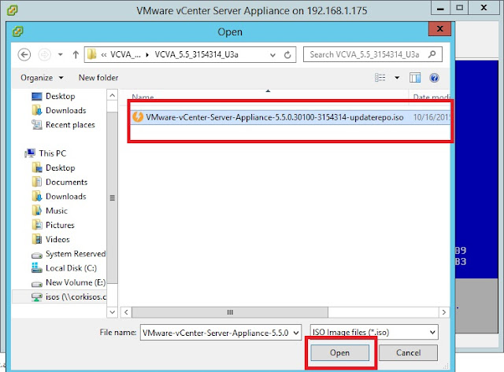The height and width of the screenshot is (372, 504).
Task: Open the Help icon
Action: point(434,78)
